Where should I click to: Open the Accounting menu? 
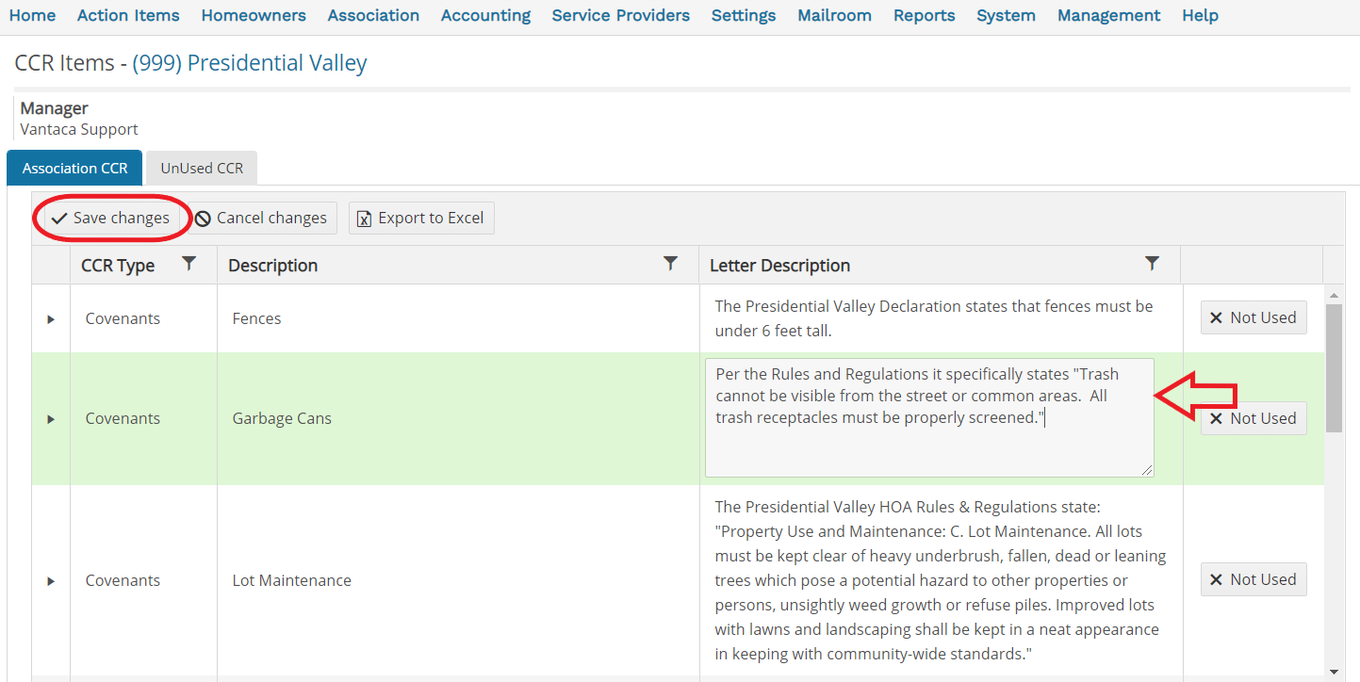pos(485,15)
